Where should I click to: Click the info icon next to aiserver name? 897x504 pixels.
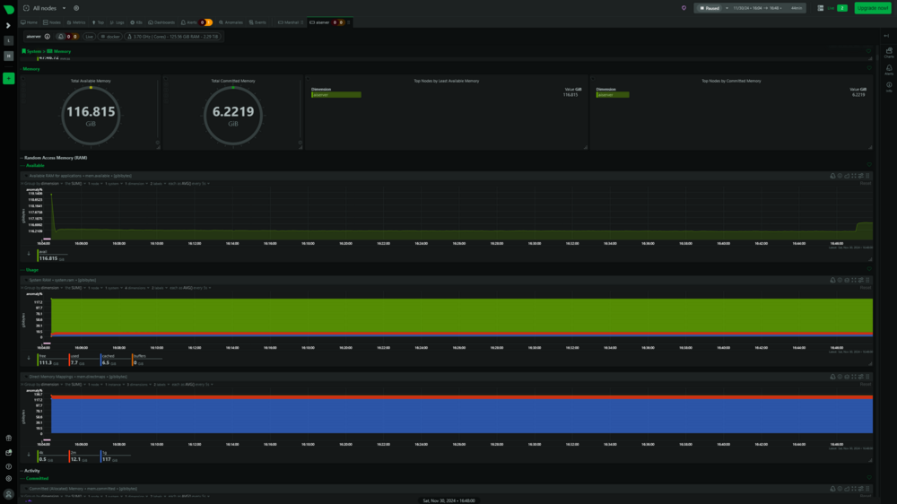click(48, 37)
